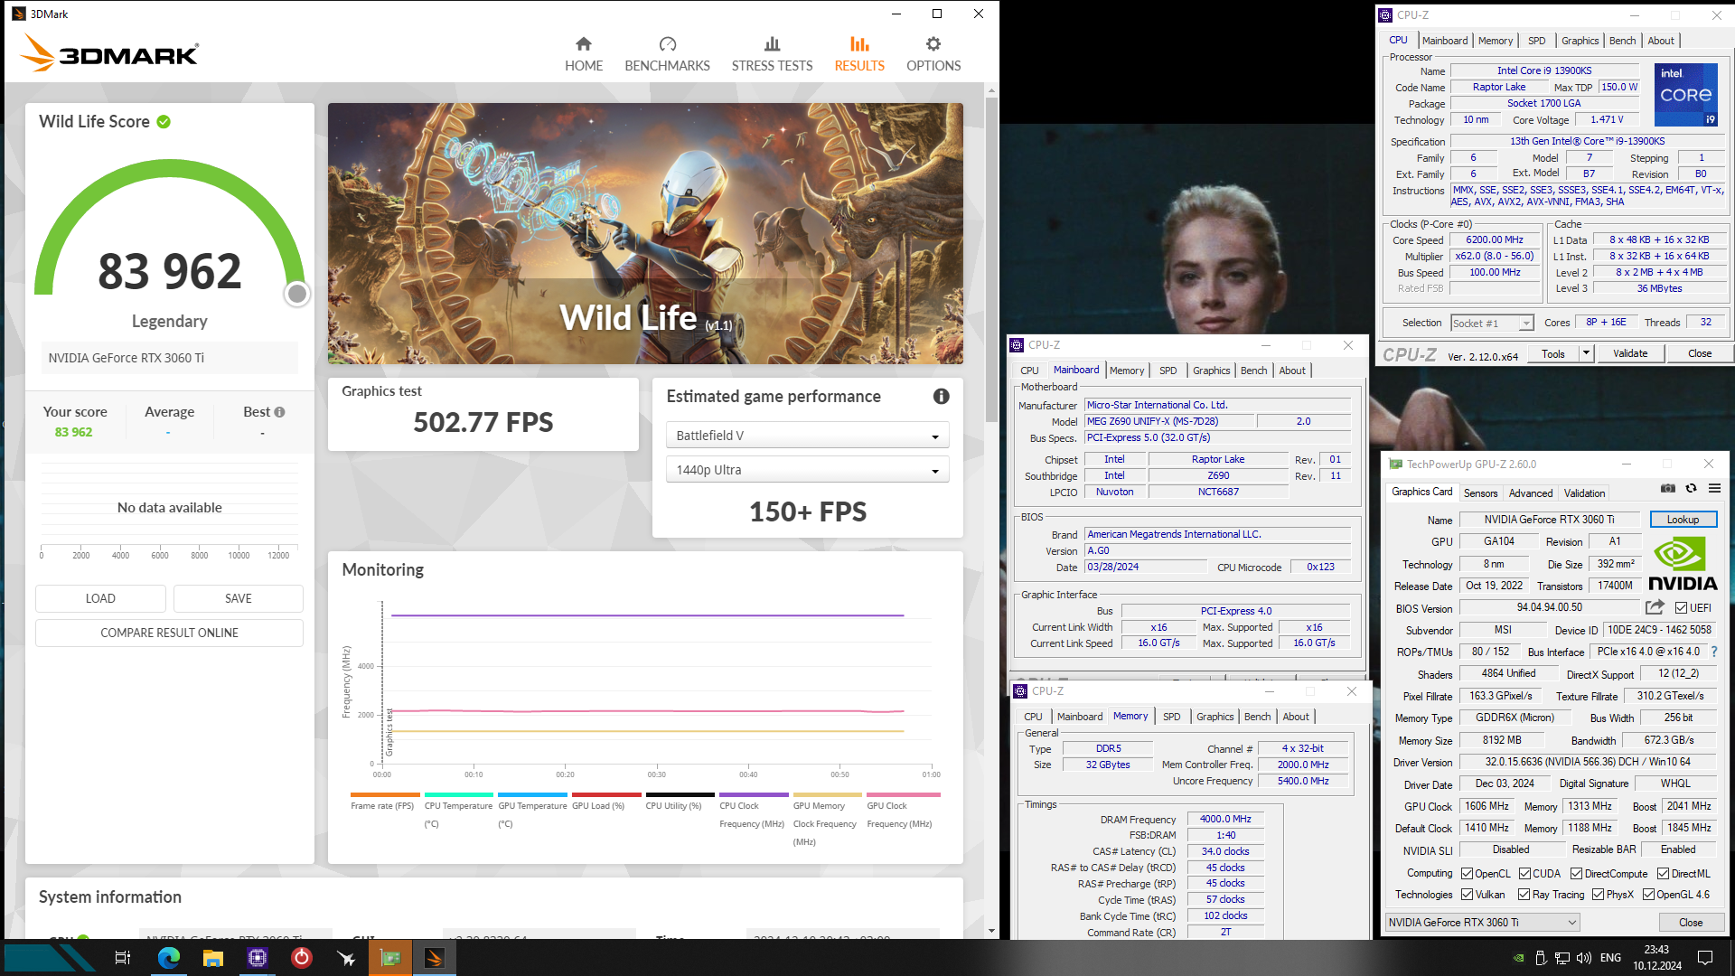Screen dimensions: 1735x976
Task: Toggle the CUDA checkbox in GPU-Z
Action: (x=1525, y=874)
